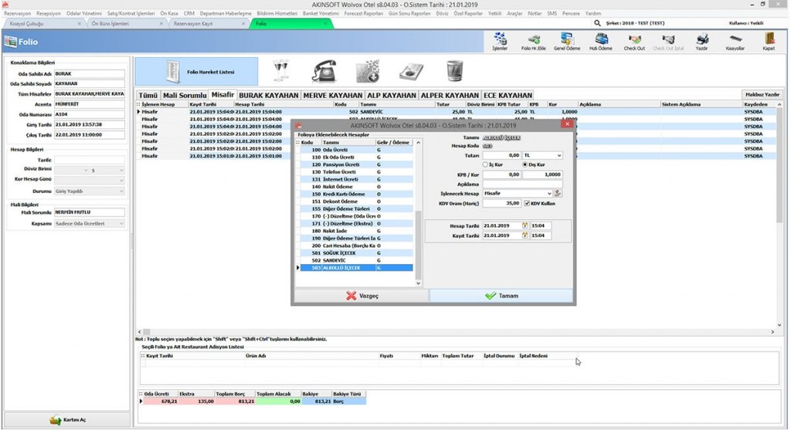Switch to the Tümü folio tab

[148, 95]
